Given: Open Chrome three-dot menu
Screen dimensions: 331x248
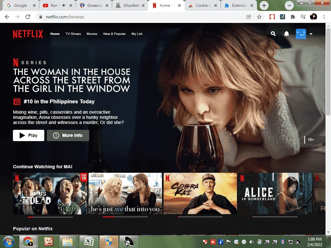Looking at the screenshot, I should coord(324,17).
